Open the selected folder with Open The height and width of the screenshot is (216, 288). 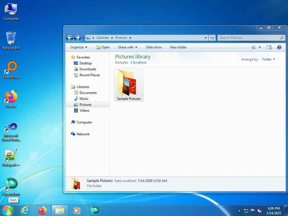coord(103,47)
